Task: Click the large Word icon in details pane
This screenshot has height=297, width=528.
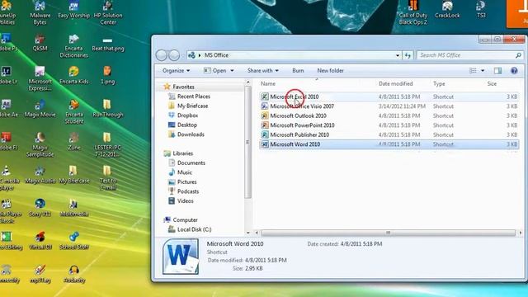Action: click(181, 257)
